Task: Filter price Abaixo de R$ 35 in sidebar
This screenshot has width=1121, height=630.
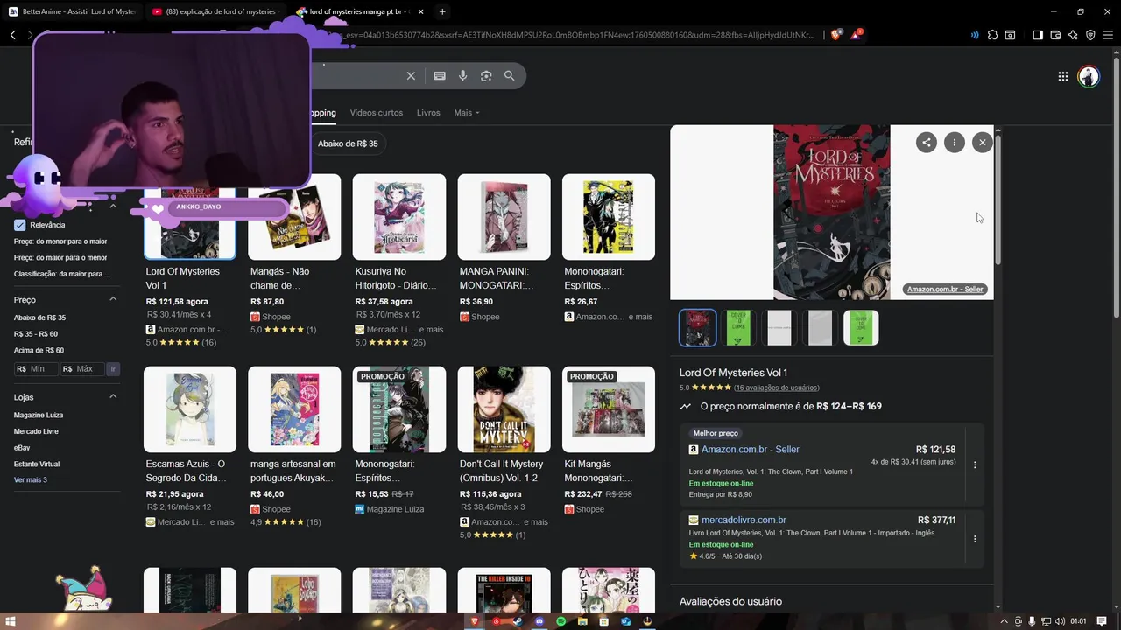Action: point(39,318)
